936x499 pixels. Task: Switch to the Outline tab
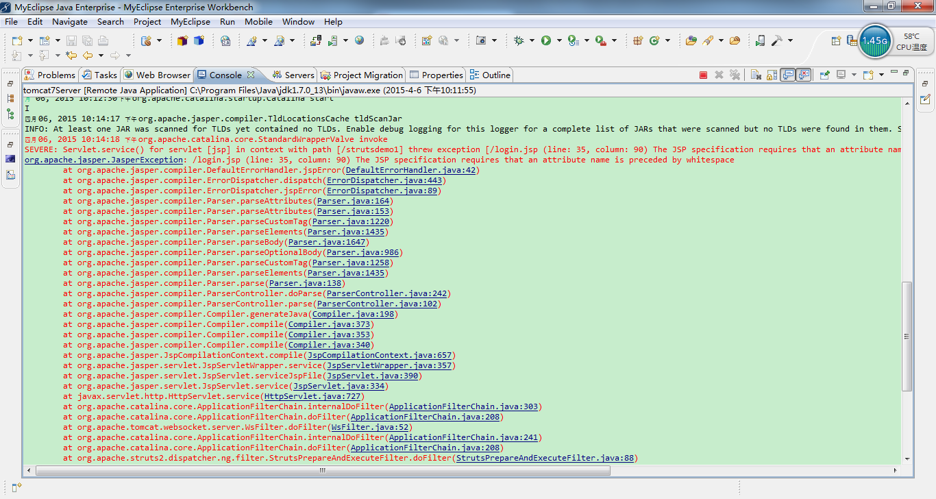[490, 75]
